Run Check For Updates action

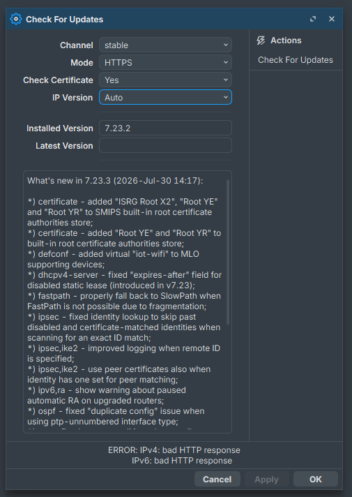click(296, 60)
